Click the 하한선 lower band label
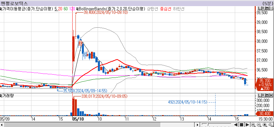 point(179,9)
